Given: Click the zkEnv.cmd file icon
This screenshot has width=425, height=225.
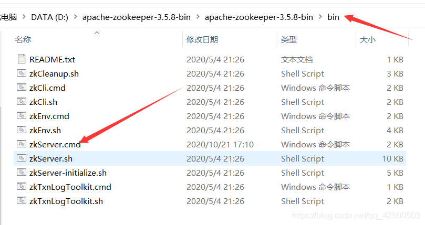Looking at the screenshot, I should (22, 115).
